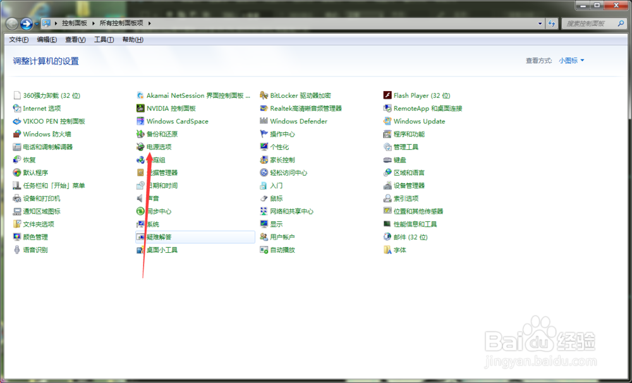Click the 操作中心 flag icon
The height and width of the screenshot is (383, 632).
264,134
